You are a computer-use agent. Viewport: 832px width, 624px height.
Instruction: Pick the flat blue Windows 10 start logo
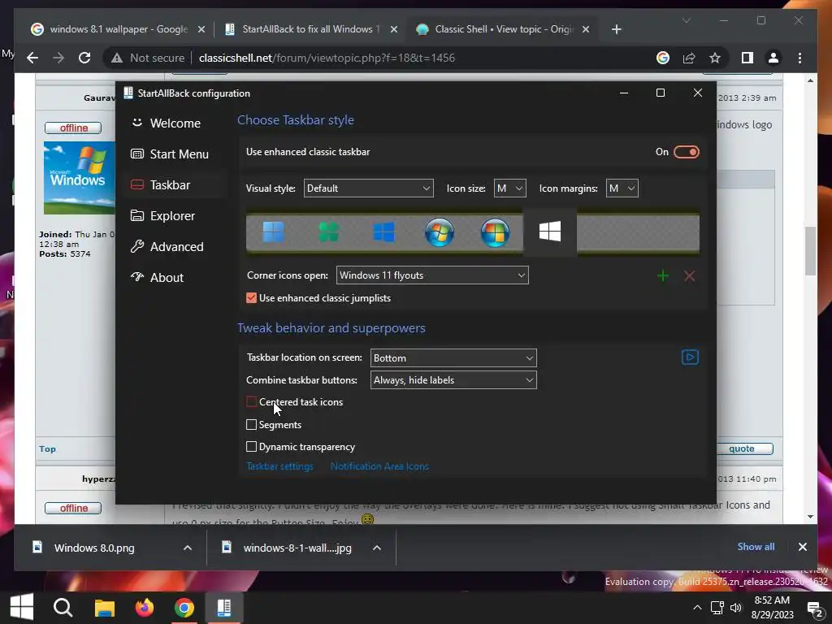pos(383,232)
